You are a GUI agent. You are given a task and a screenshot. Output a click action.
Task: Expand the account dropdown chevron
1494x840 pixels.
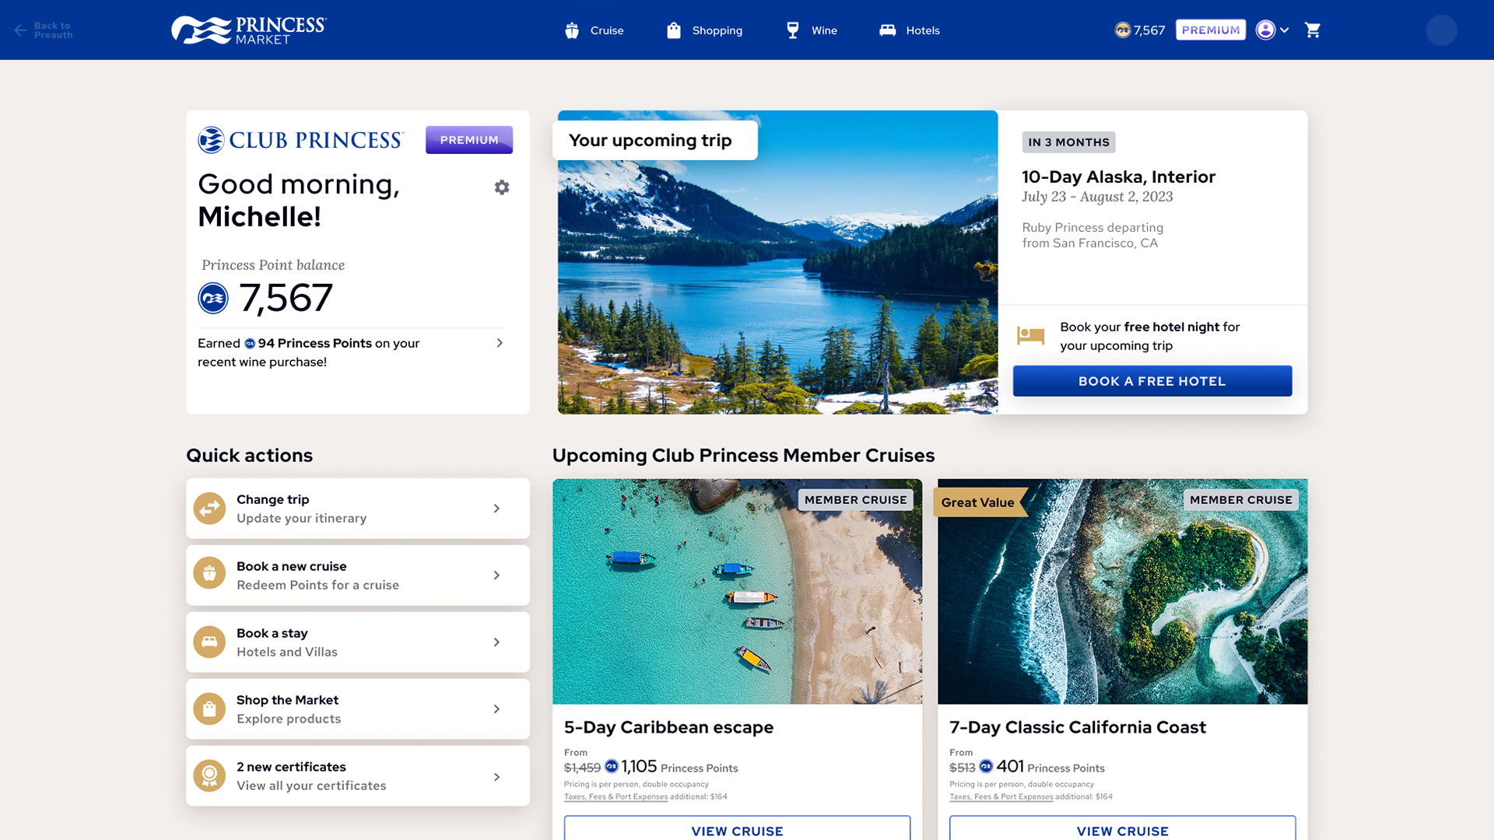click(1285, 30)
